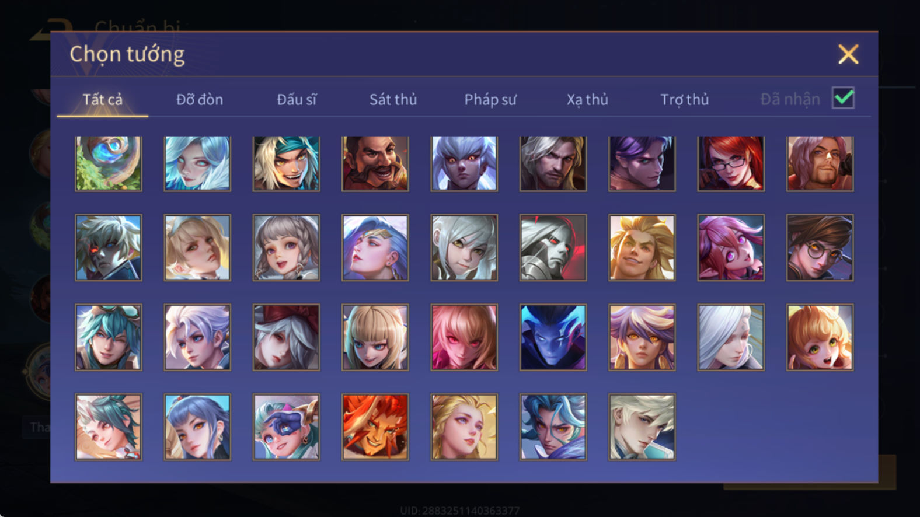The image size is (920, 517).
Task: Close the Chọn tướng dialog
Action: click(x=848, y=54)
